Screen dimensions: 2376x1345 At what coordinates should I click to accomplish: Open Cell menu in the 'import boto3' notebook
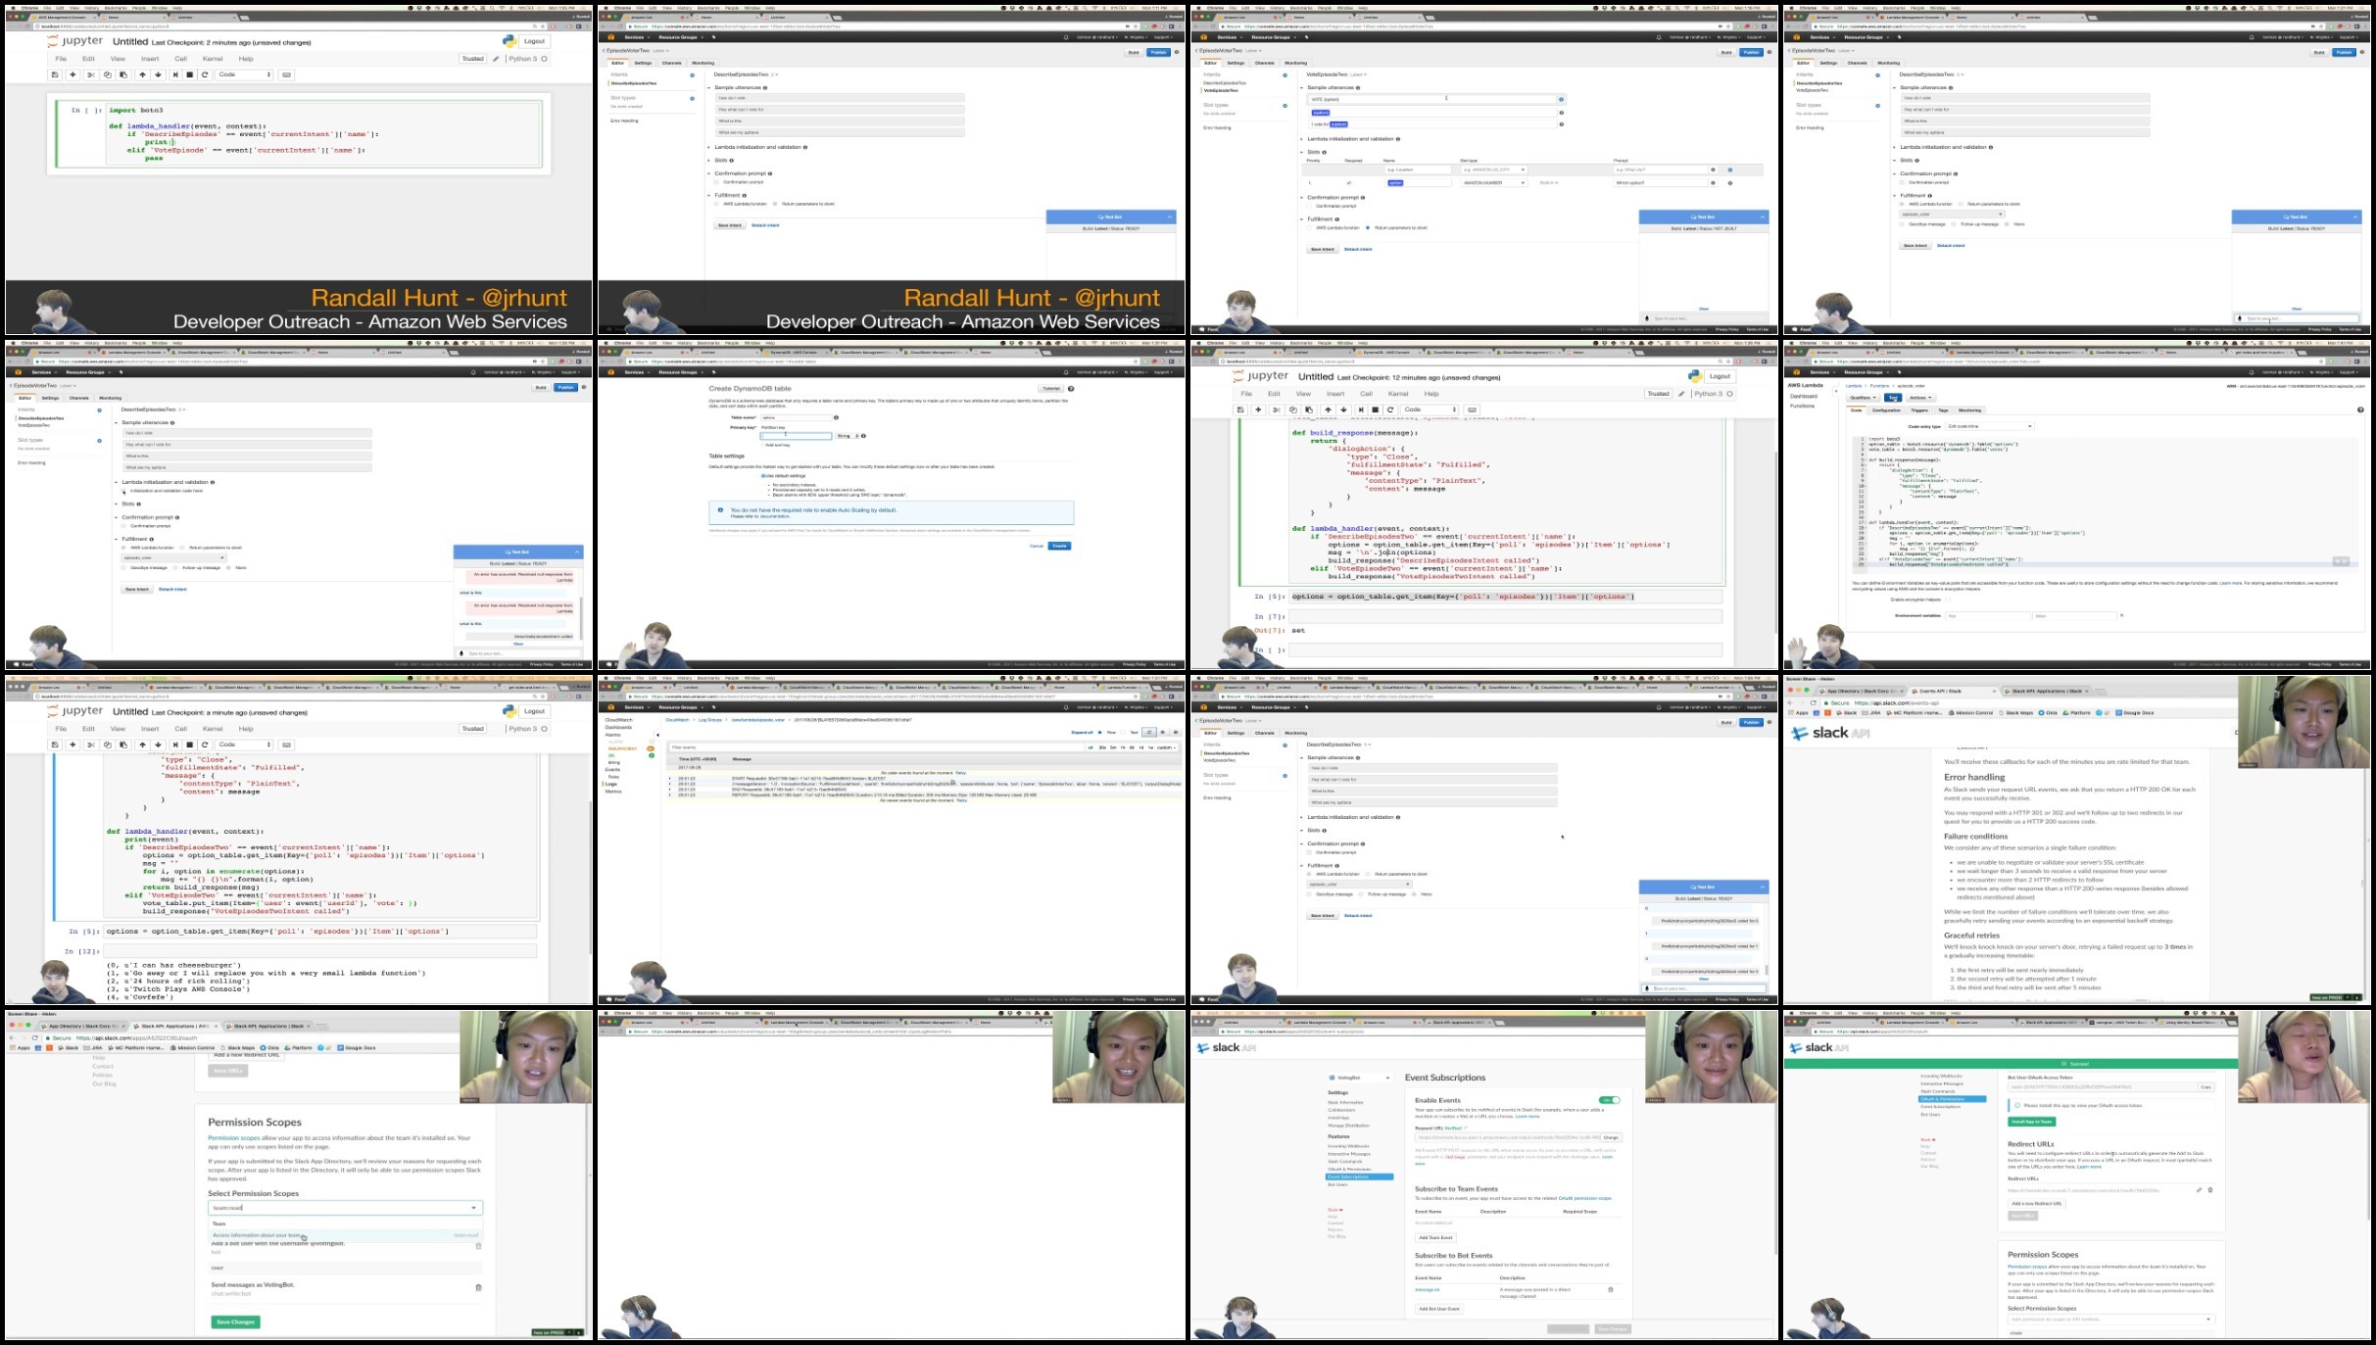[180, 59]
